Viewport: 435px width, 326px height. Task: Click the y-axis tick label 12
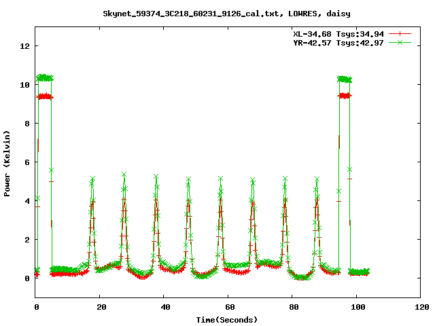tap(24, 46)
